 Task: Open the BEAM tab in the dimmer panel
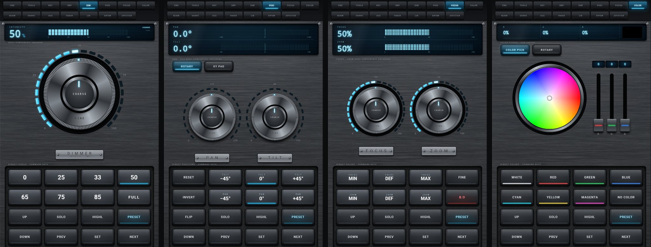[12, 16]
